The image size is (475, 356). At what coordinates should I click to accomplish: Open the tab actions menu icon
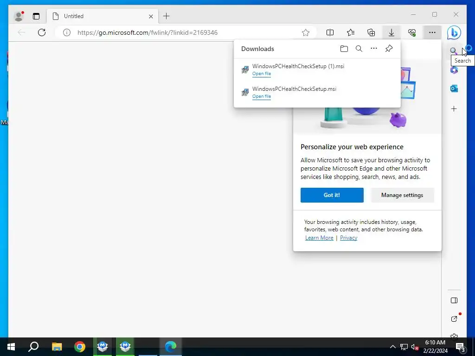click(x=36, y=16)
